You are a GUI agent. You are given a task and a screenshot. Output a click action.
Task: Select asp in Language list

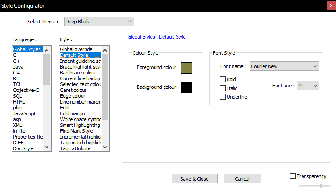click(x=28, y=119)
